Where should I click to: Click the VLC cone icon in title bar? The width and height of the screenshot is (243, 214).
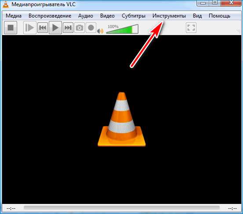6,4
